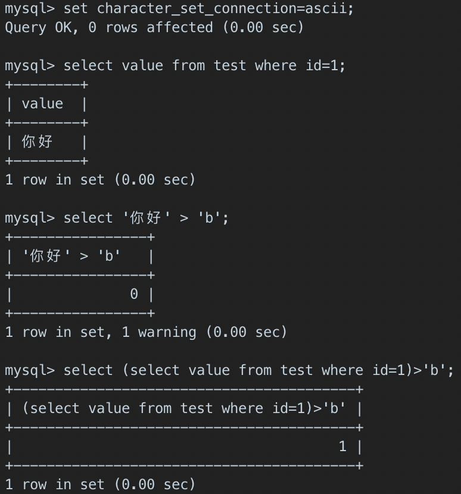This screenshot has width=461, height=494.
Task: Click the word ascii in the first command
Action: pos(326,8)
